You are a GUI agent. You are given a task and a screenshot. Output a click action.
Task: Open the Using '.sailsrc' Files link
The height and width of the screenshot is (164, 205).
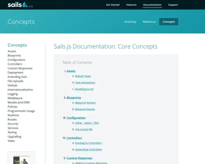pos(87,123)
